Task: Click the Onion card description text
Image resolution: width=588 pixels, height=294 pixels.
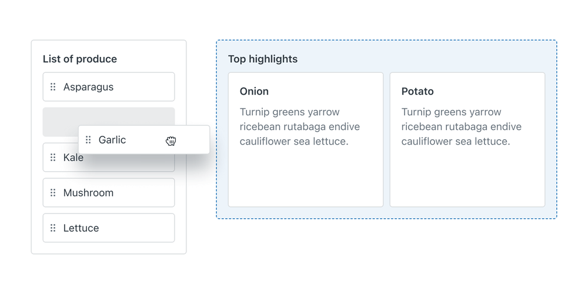Action: pos(300,127)
